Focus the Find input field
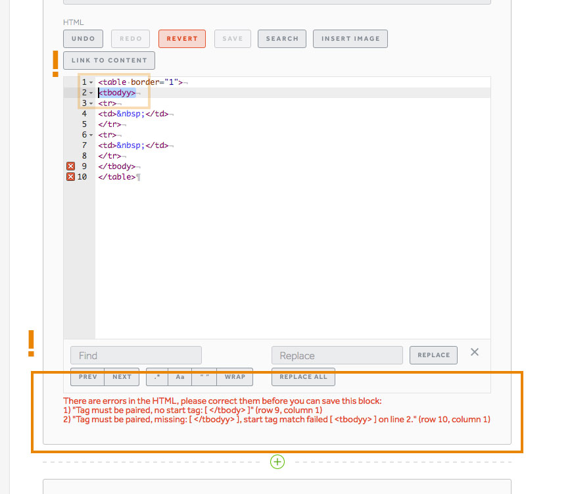572x494 pixels. (x=136, y=355)
